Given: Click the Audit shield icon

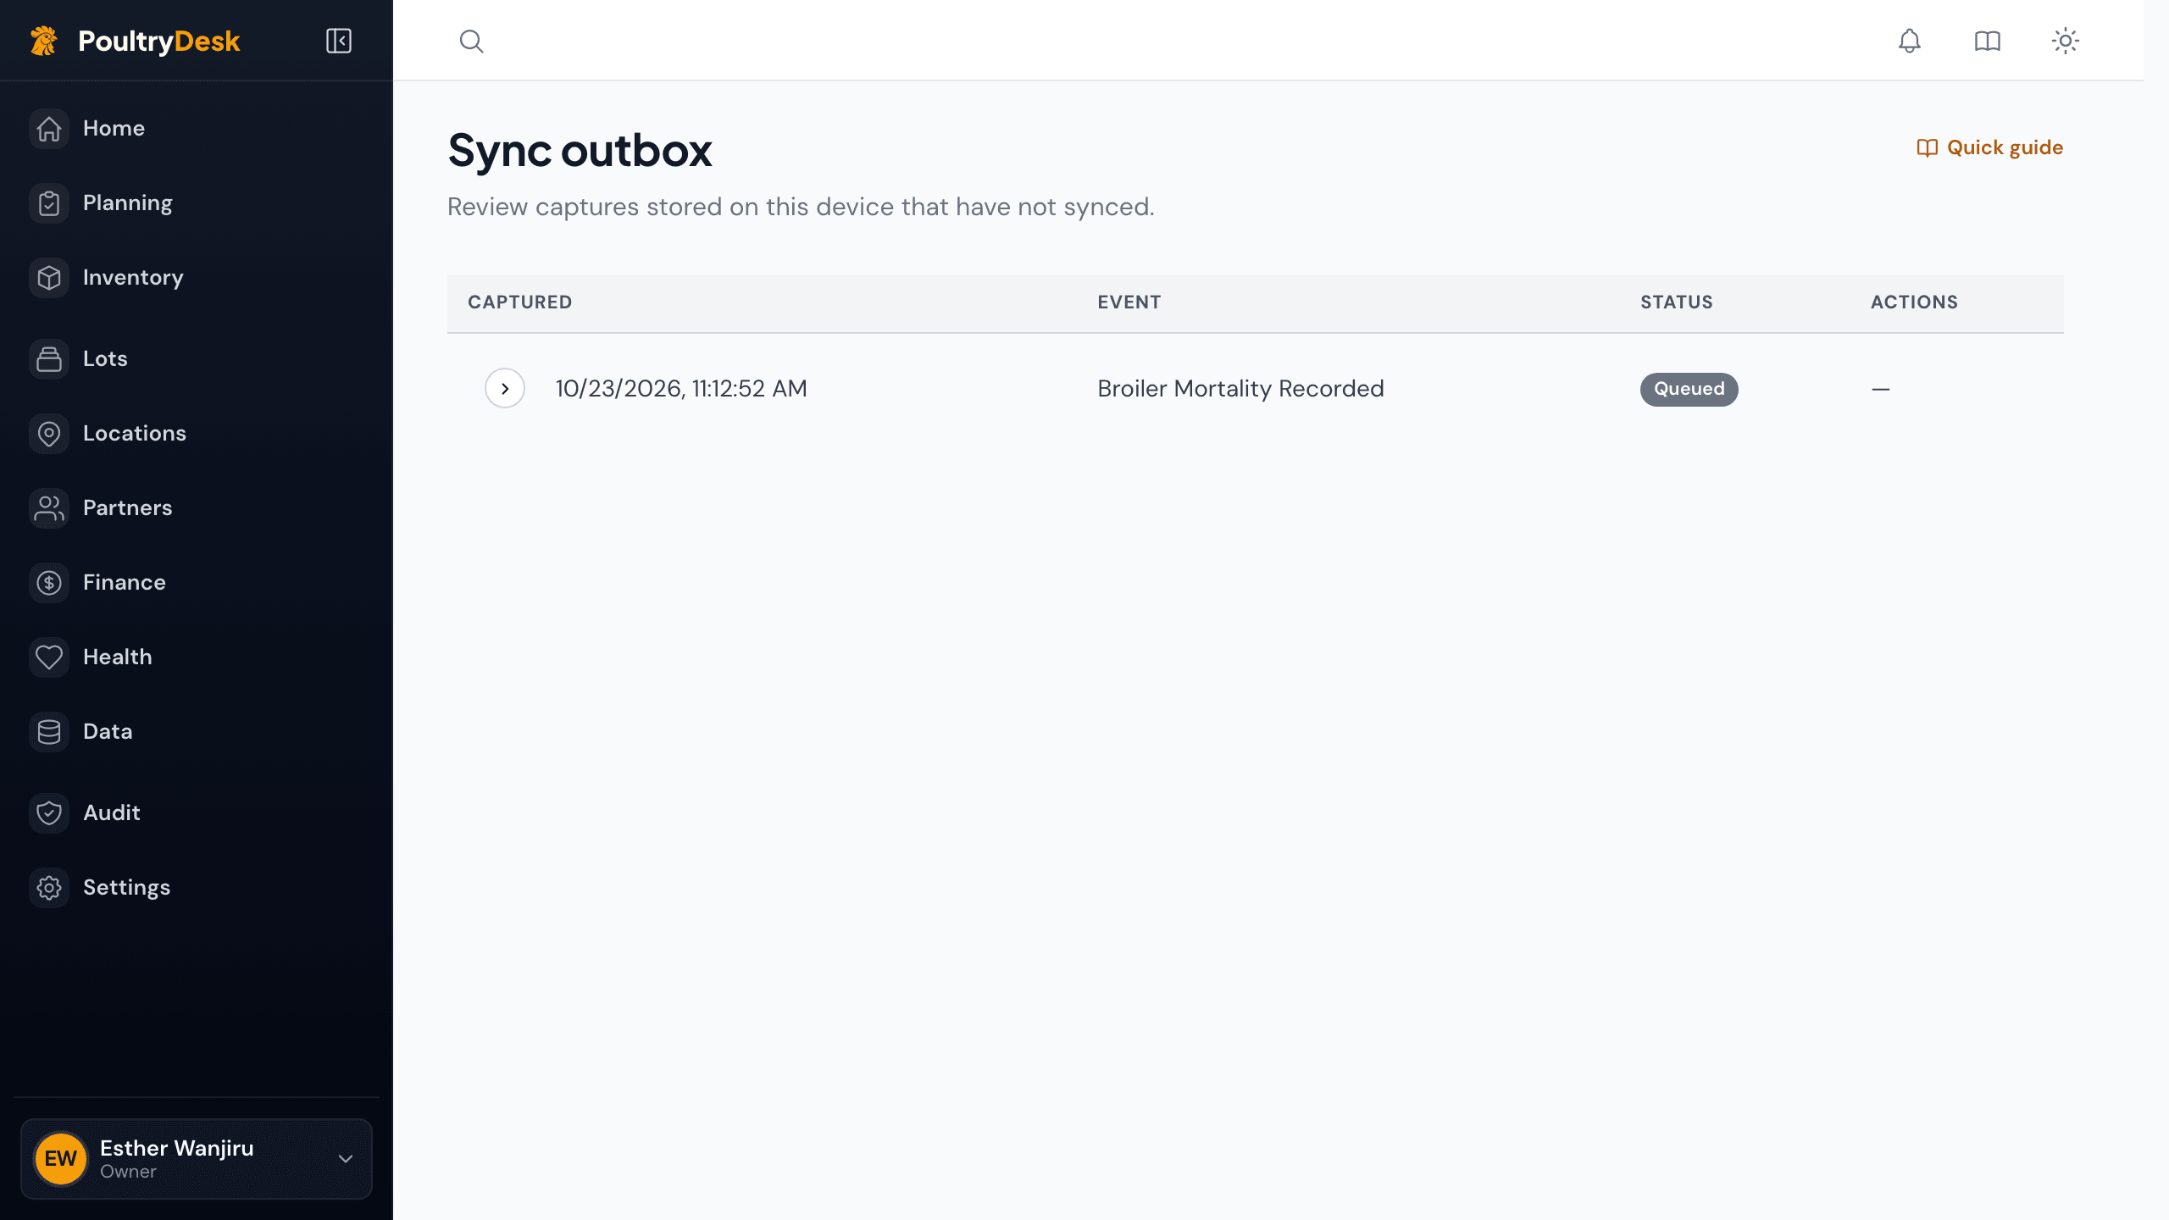Looking at the screenshot, I should (x=49, y=813).
